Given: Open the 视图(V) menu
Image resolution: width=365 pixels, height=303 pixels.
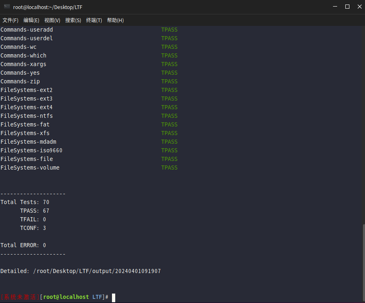Looking at the screenshot, I should coord(52,20).
